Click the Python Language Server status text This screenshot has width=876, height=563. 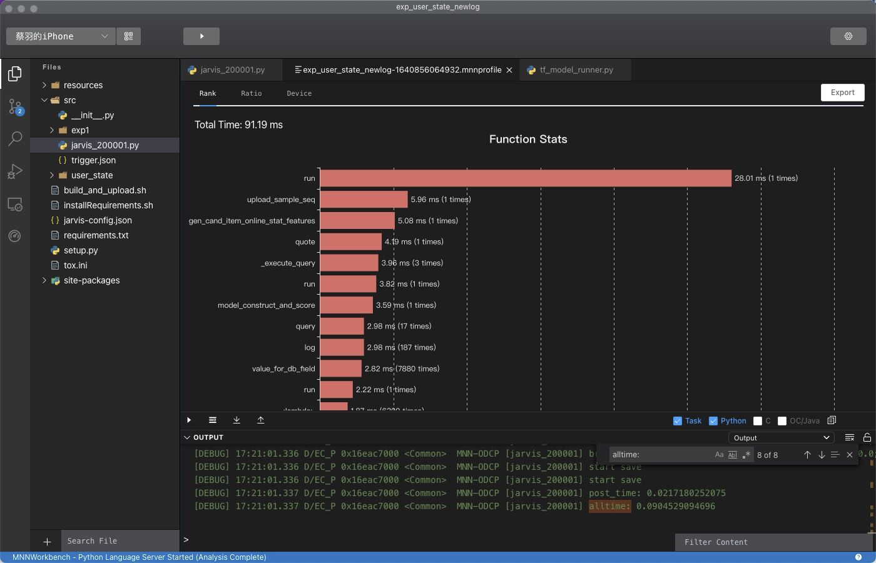[139, 557]
